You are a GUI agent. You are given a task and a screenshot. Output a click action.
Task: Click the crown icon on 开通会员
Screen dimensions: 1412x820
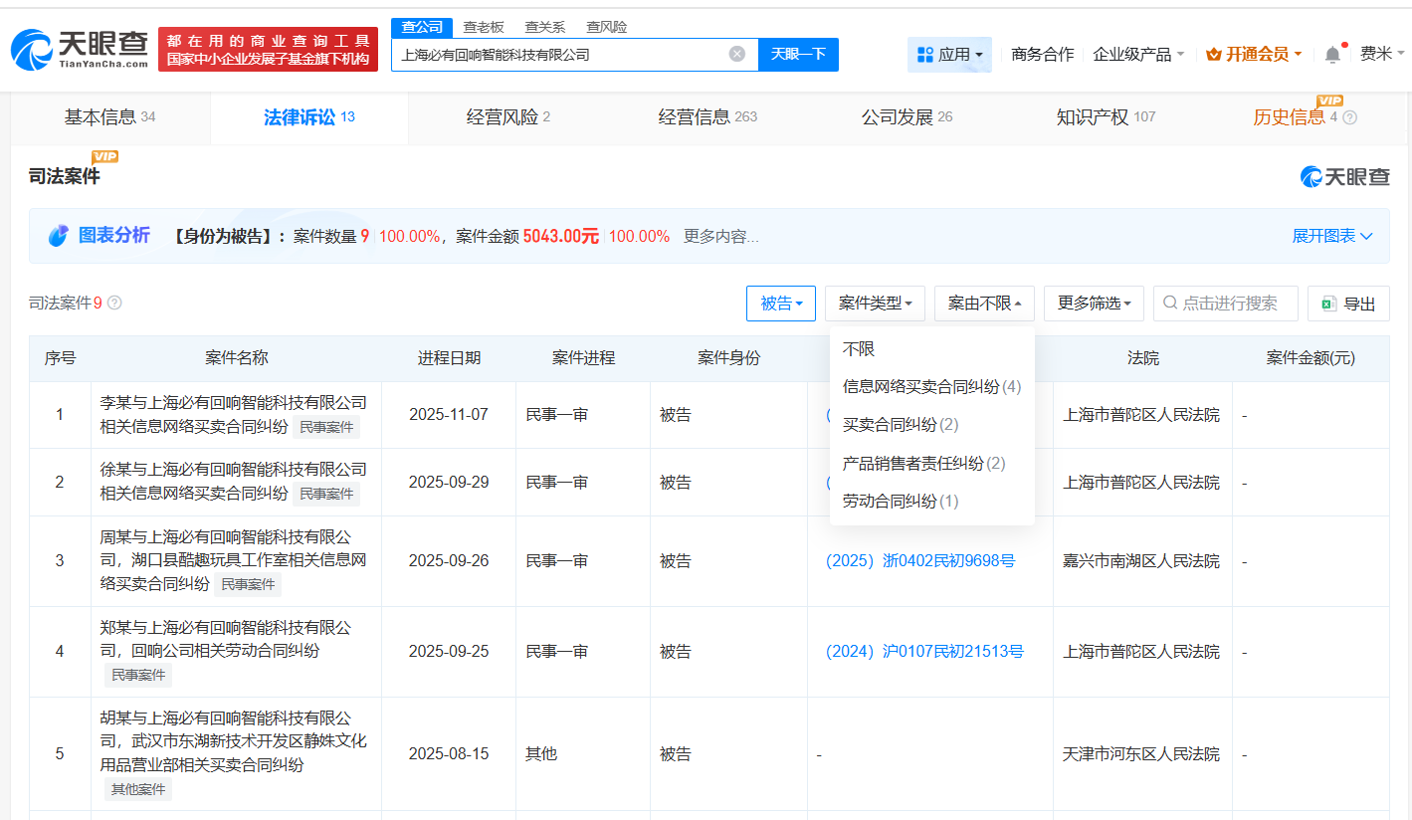click(1214, 53)
